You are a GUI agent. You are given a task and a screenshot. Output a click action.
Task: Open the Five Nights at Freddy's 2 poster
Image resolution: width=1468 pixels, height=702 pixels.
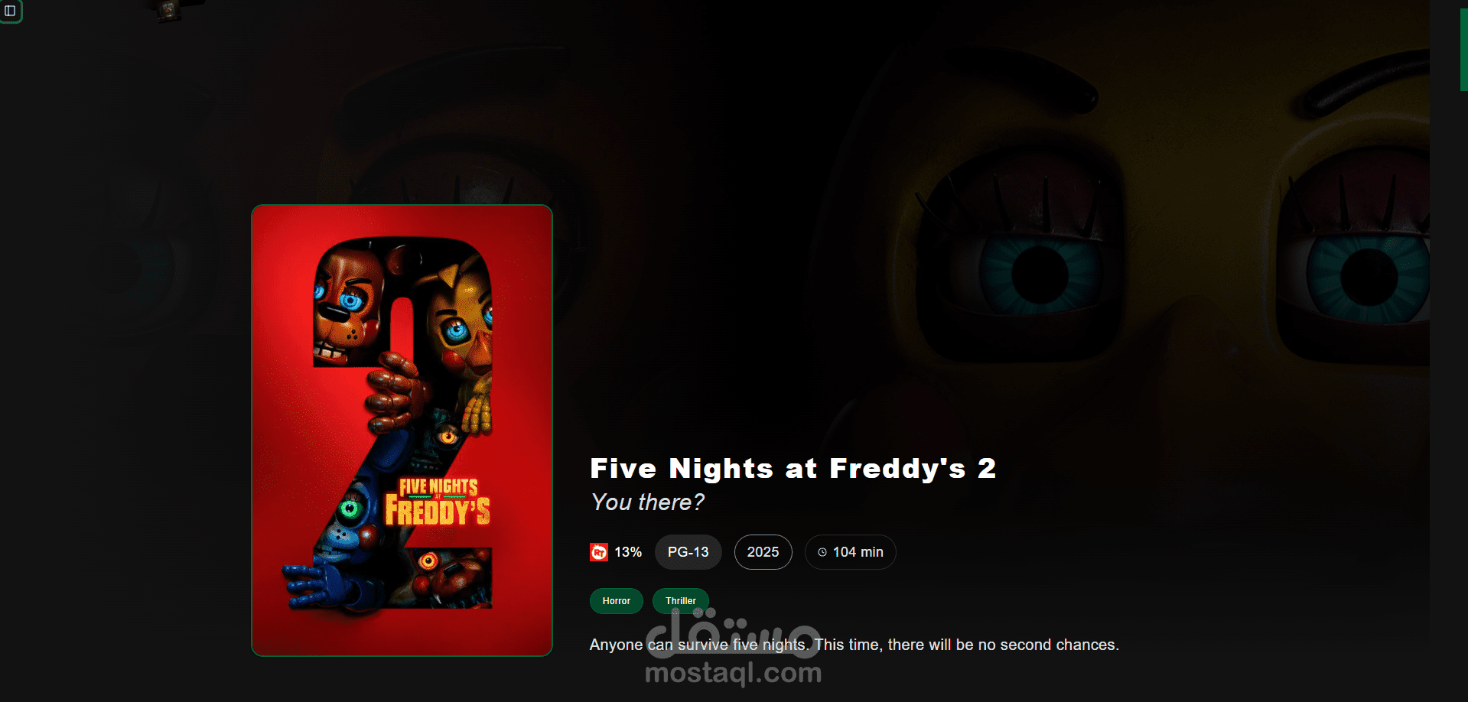(402, 431)
